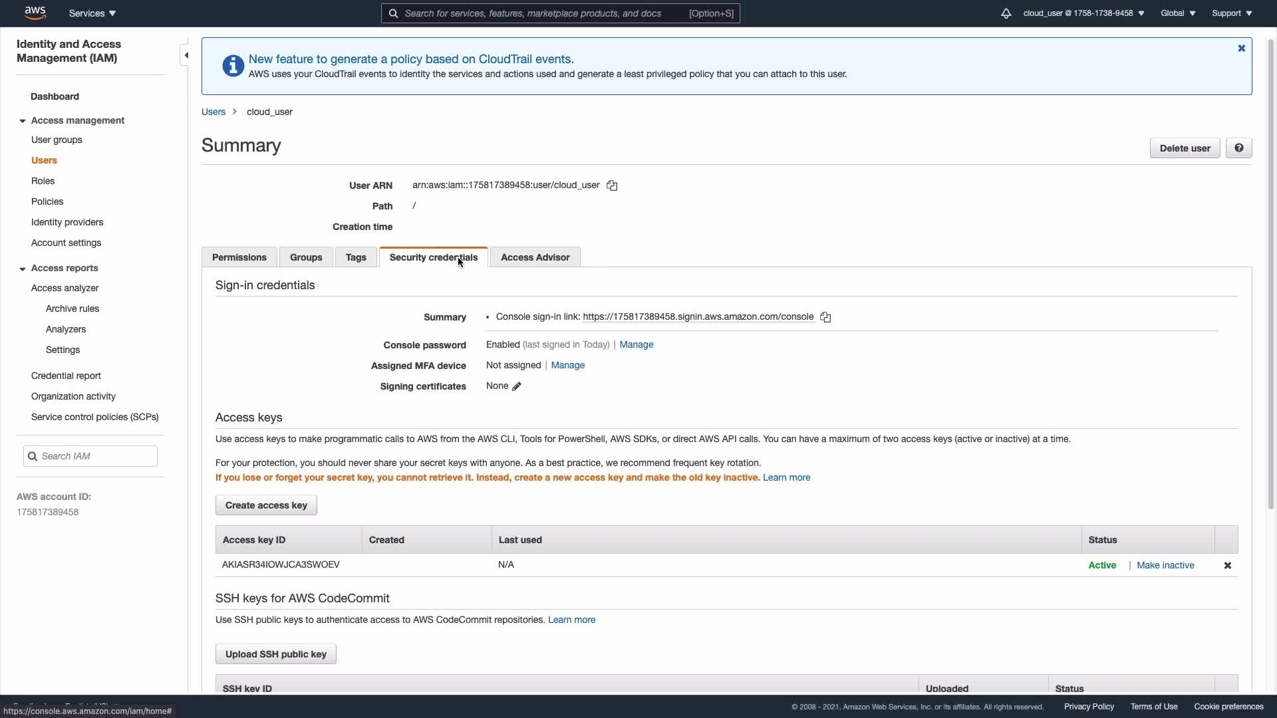Click the Search IAM input field
Screen dimensions: 1277x718
click(x=96, y=456)
